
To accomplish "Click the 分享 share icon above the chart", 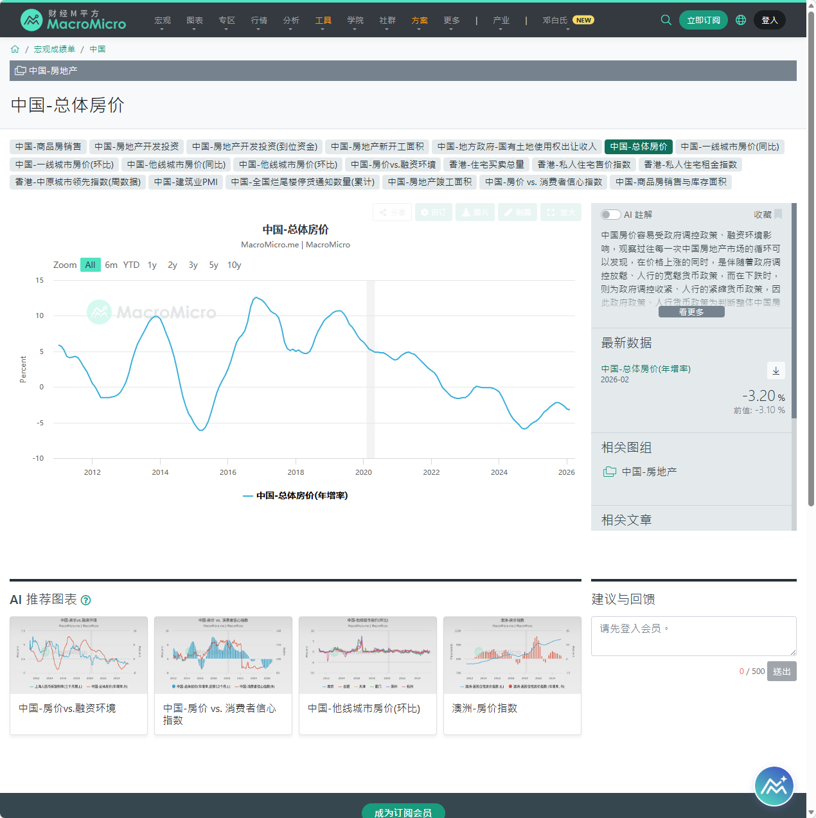I will point(392,212).
